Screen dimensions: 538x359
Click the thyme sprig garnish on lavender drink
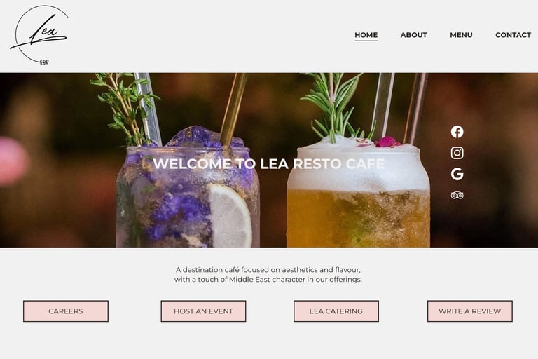[124, 108]
